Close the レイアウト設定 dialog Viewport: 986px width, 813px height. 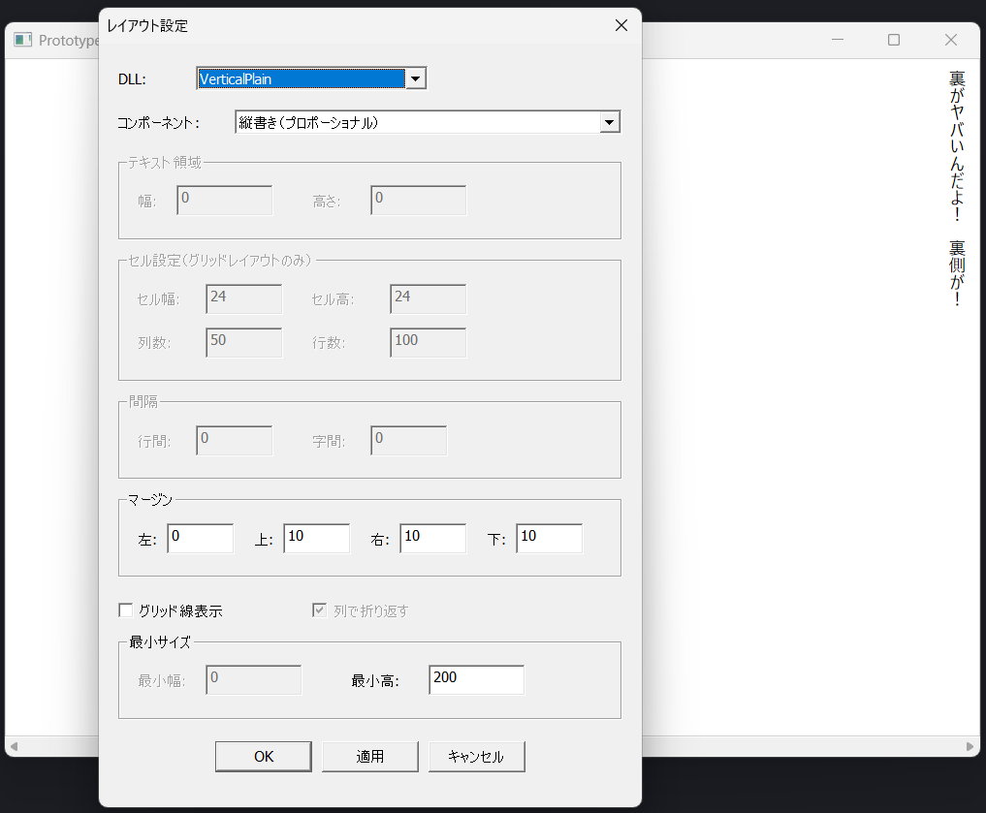point(621,25)
